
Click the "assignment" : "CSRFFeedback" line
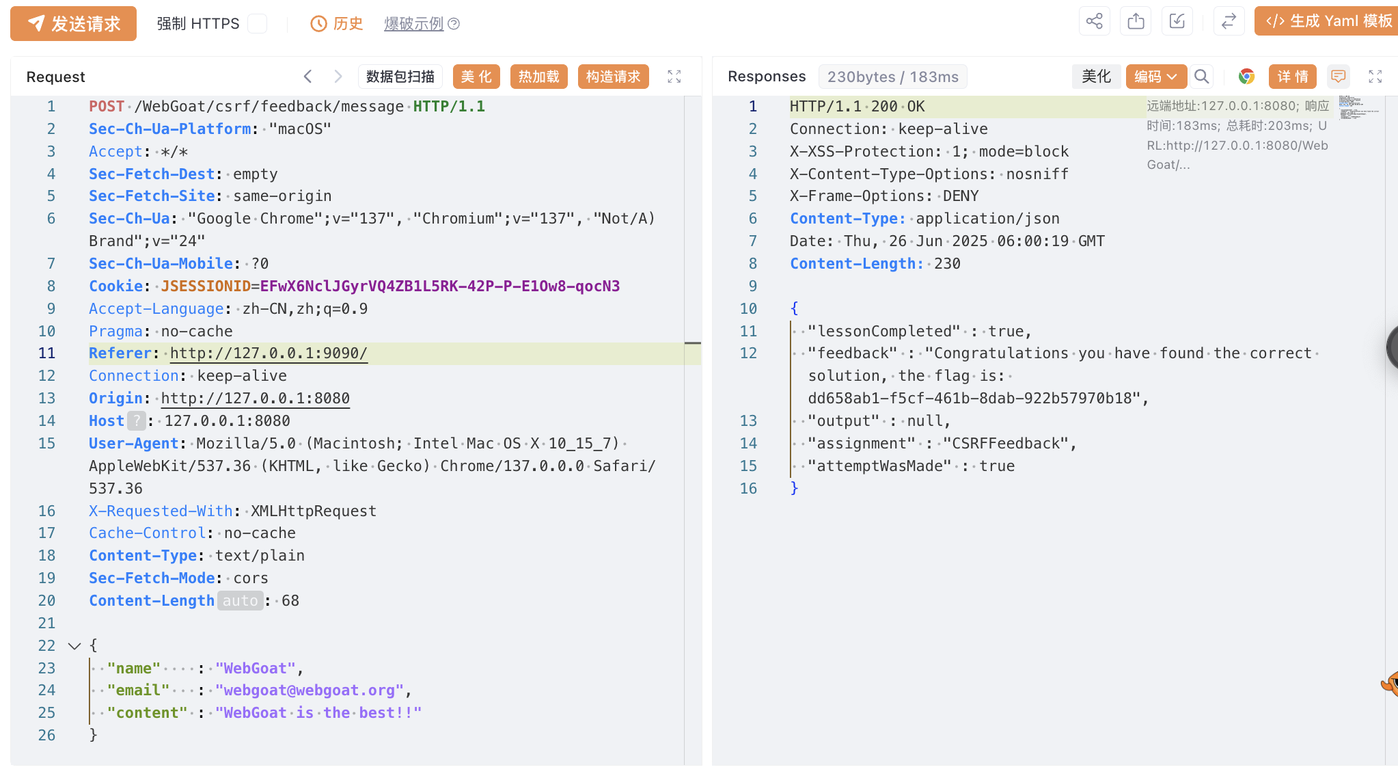click(942, 444)
